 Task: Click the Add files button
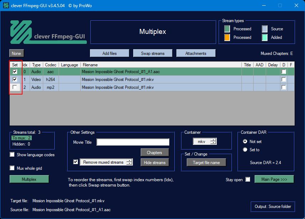109,54
